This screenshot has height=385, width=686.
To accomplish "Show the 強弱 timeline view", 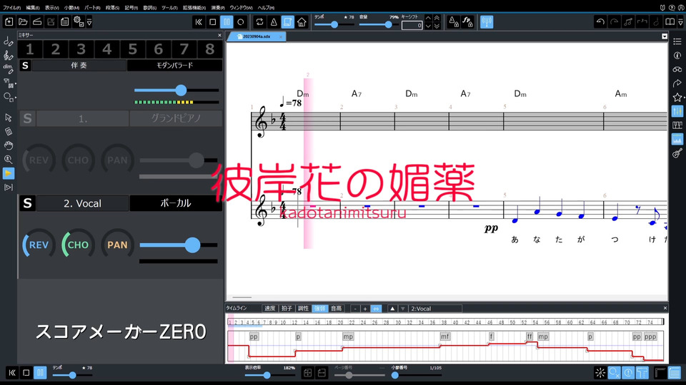I will [x=320, y=309].
